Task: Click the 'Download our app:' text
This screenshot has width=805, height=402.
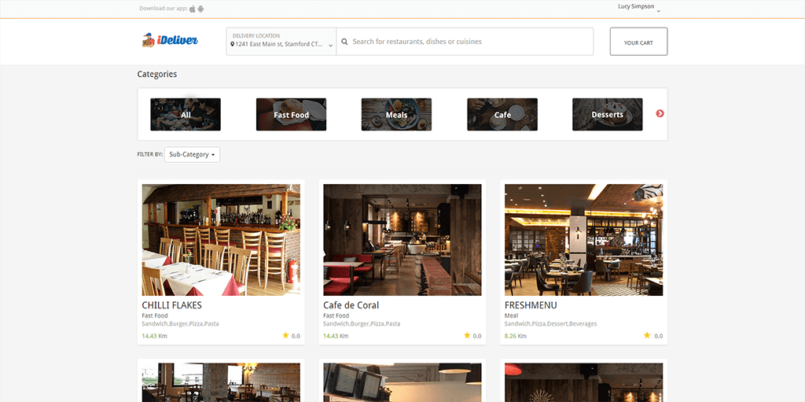Action: [164, 8]
